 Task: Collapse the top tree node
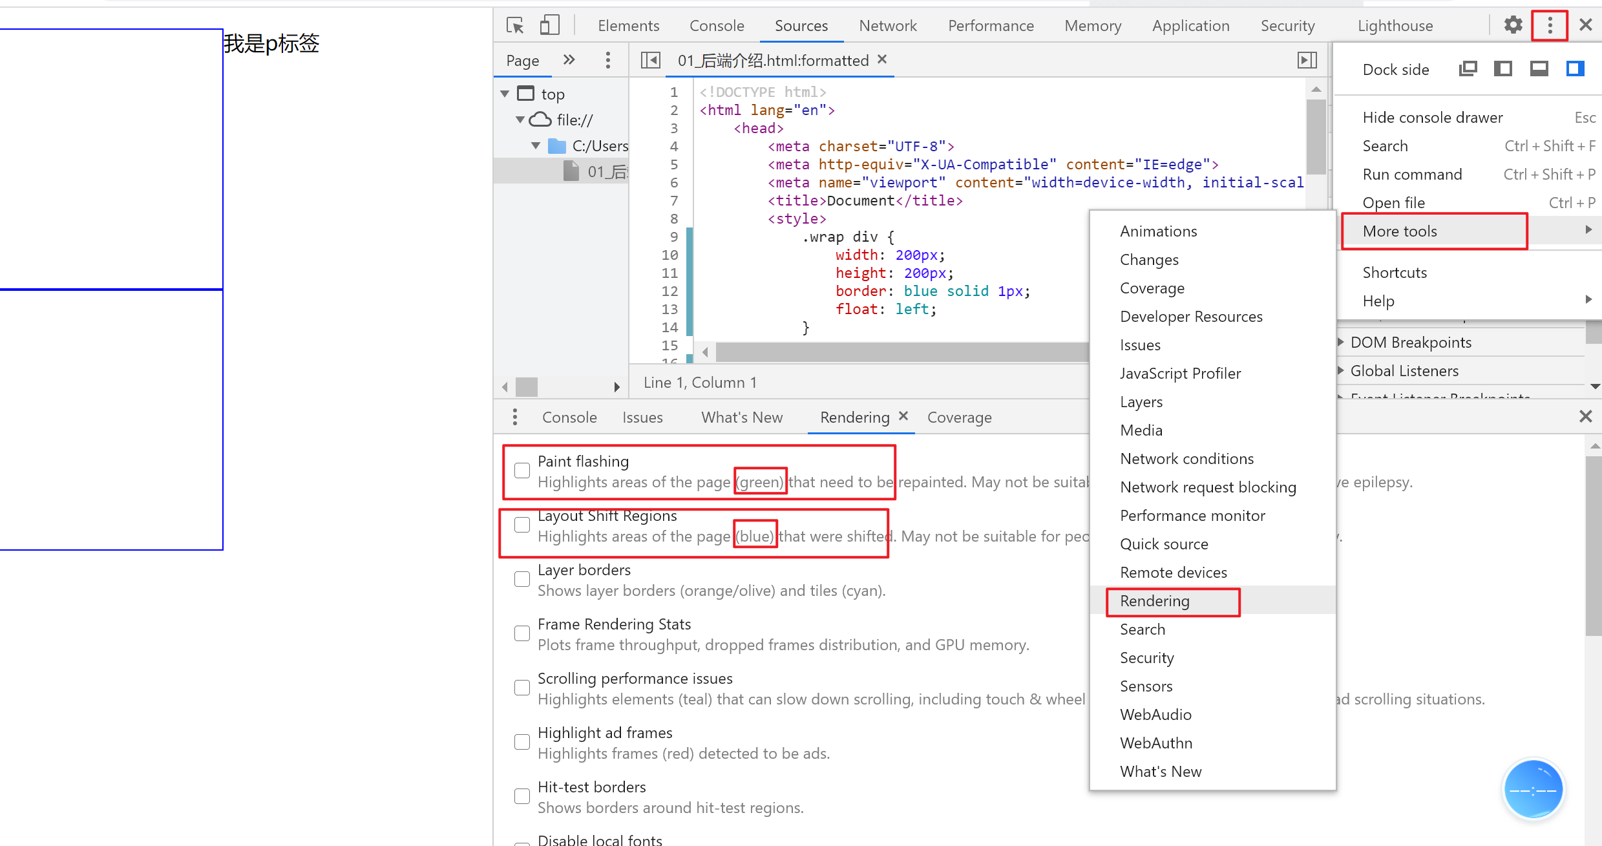505,94
